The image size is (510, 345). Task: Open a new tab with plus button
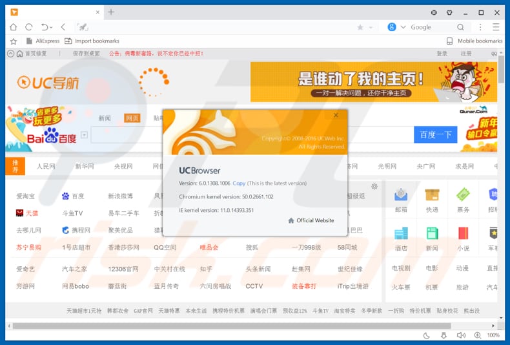point(111,12)
